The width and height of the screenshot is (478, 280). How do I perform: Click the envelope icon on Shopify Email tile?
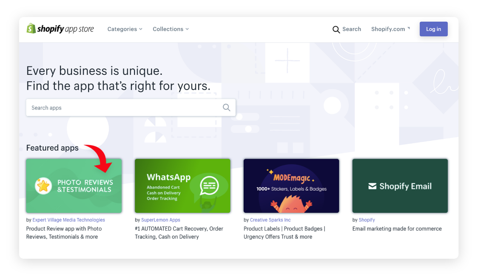pos(372,186)
